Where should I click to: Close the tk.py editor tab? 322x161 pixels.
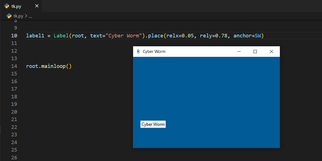tap(37, 6)
